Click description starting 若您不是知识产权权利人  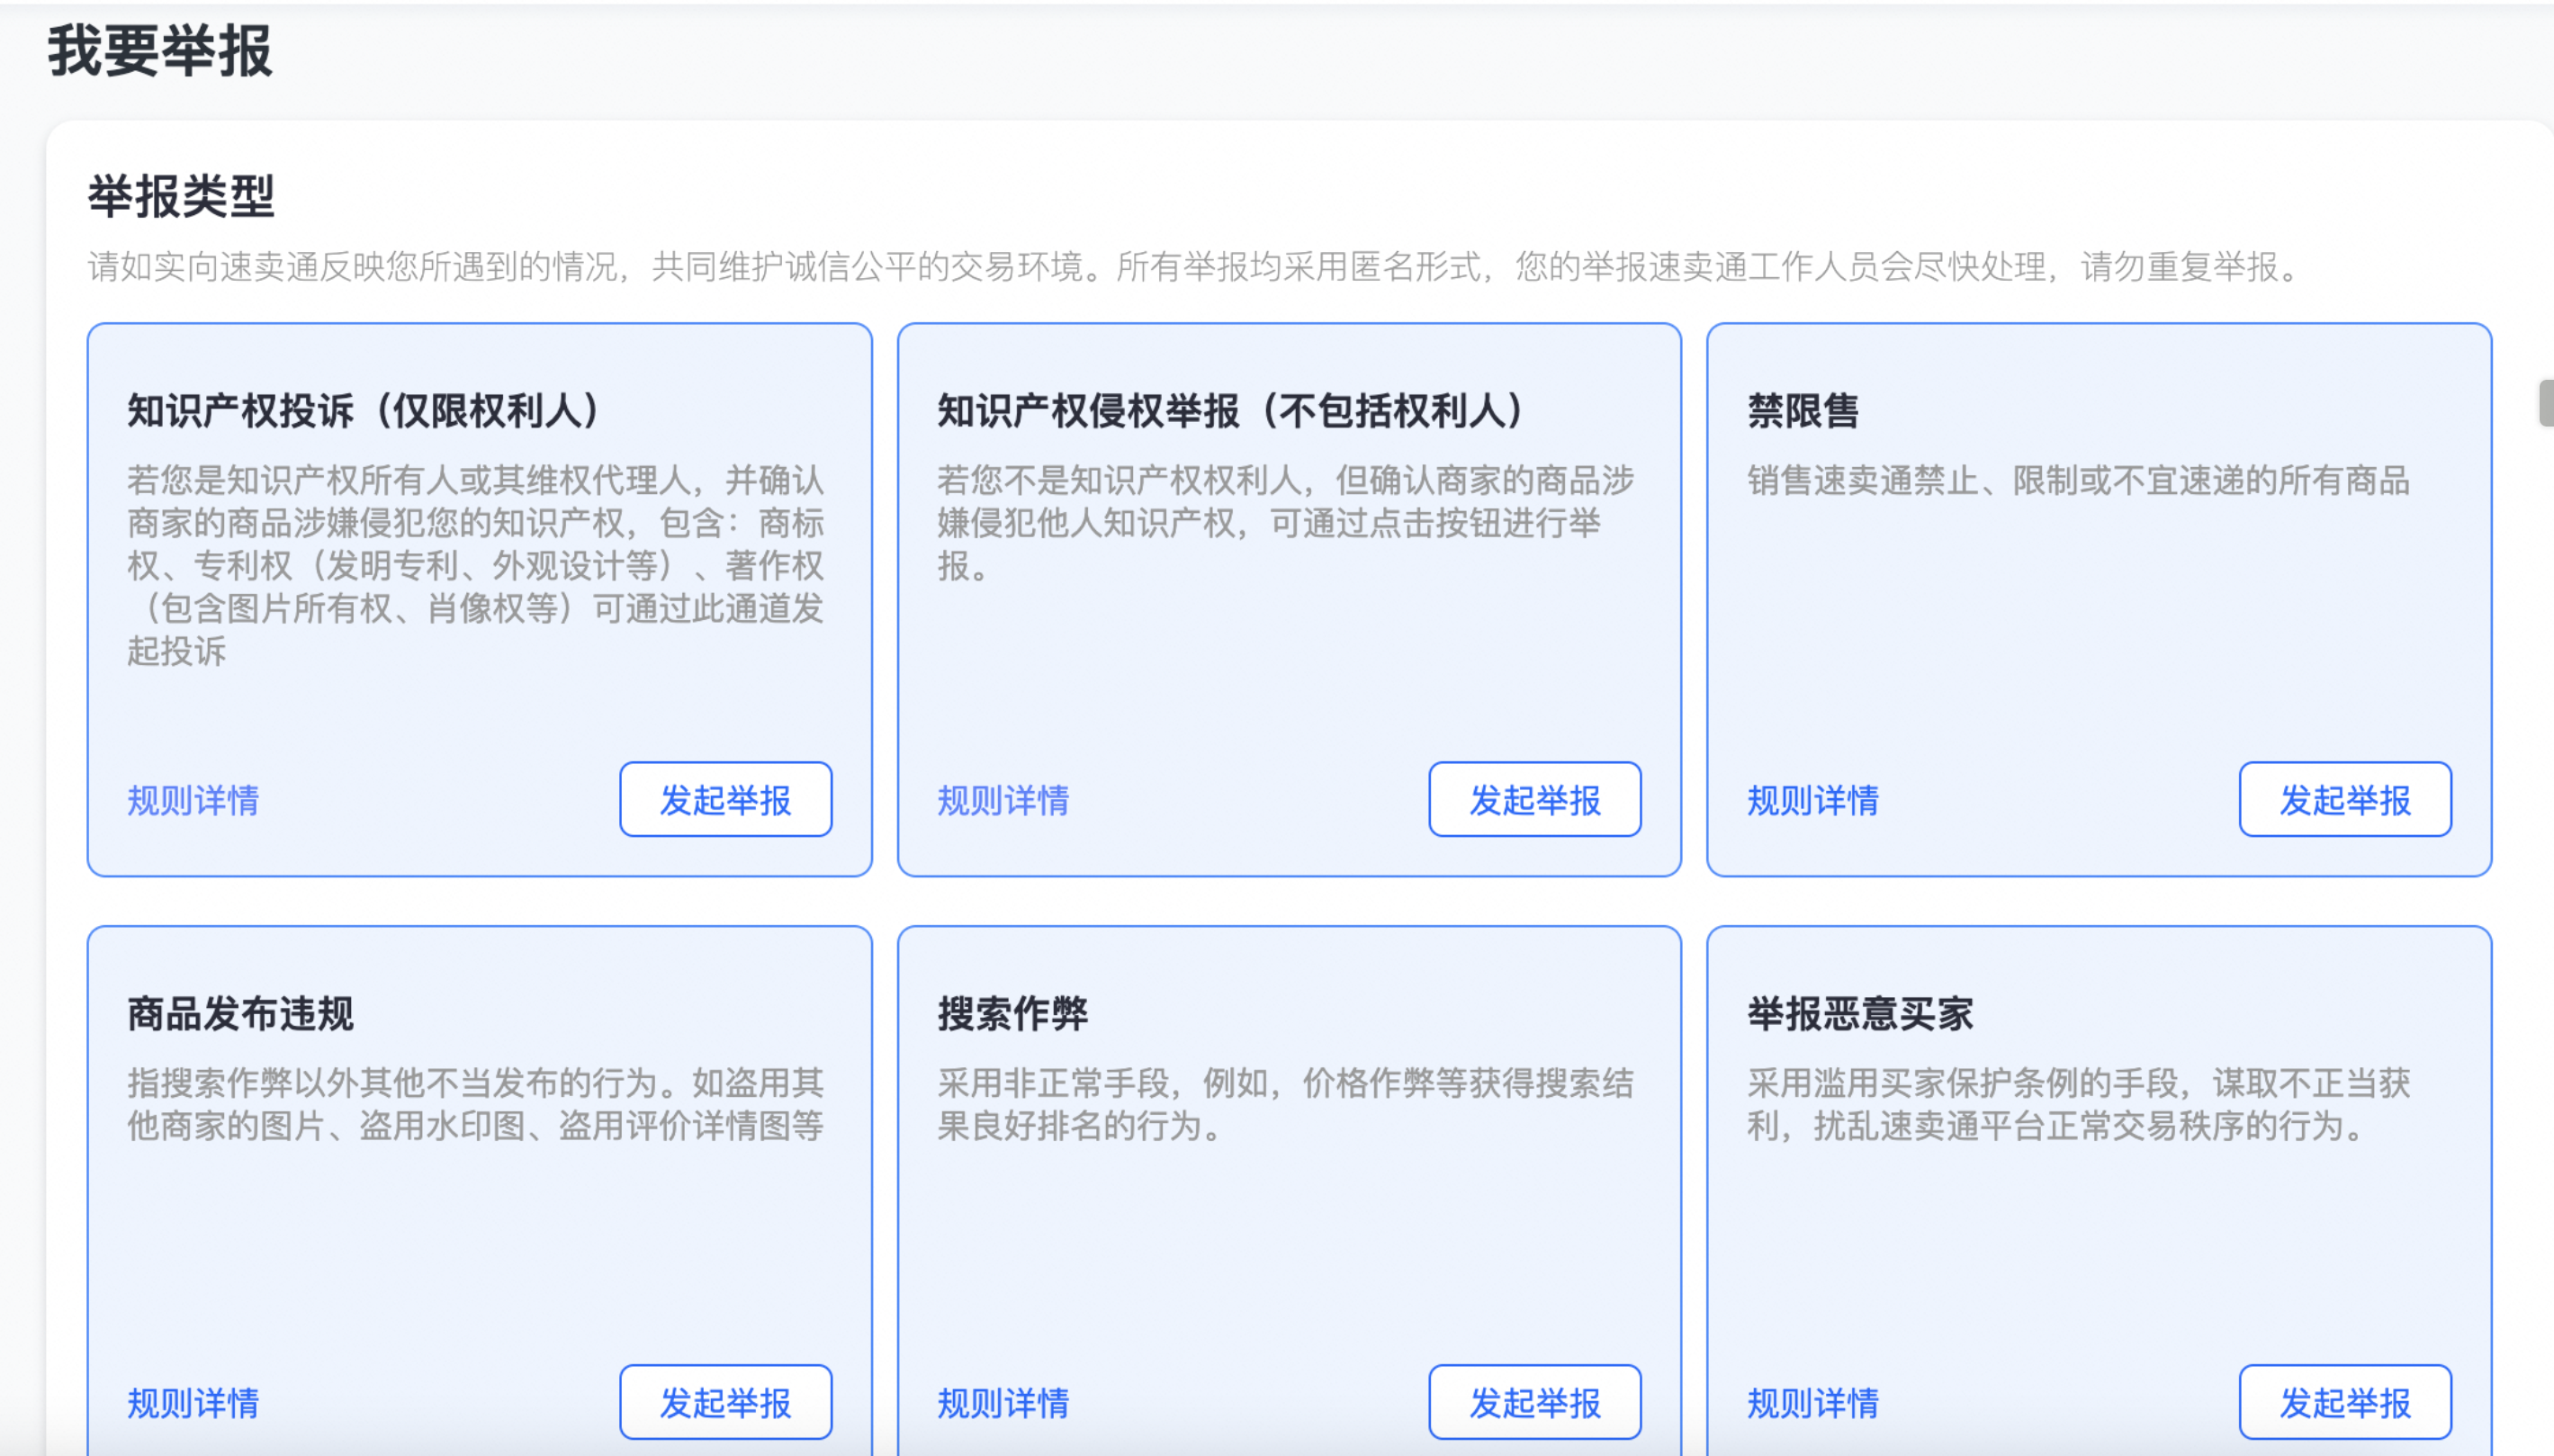pos(1286,523)
